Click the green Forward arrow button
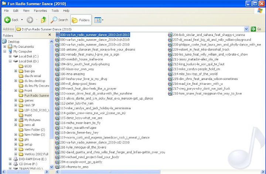 (30, 20)
